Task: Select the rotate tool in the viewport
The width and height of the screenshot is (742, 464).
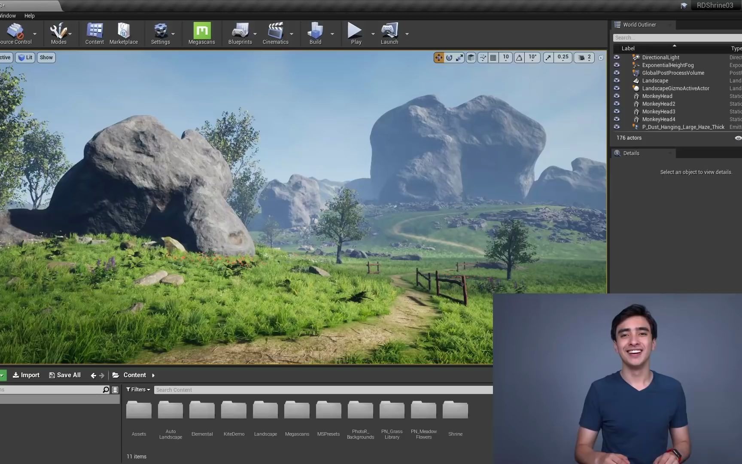Action: pos(449,57)
